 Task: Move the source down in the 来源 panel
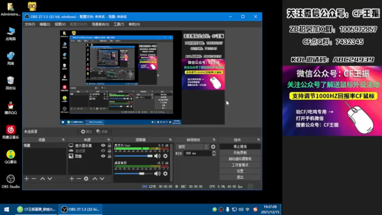tap(102, 179)
